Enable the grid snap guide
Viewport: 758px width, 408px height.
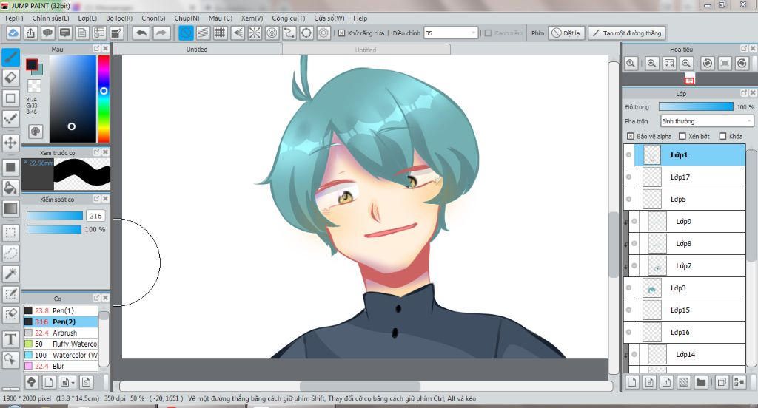point(221,33)
